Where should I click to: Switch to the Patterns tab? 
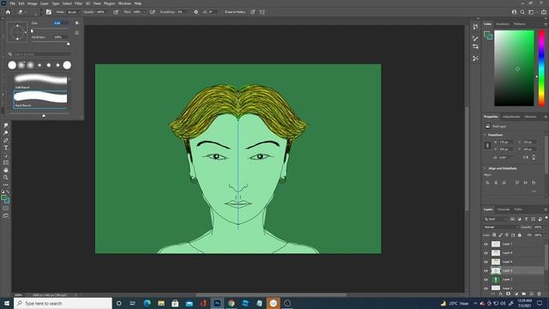(520, 24)
